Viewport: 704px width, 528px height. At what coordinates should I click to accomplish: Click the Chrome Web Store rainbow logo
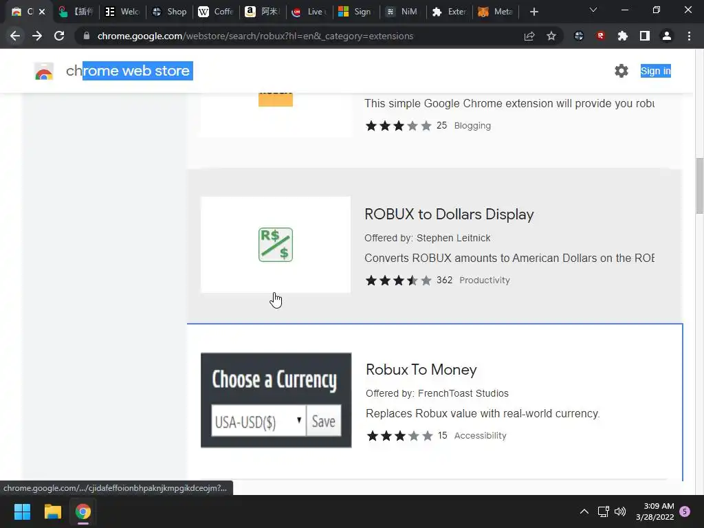coord(44,71)
